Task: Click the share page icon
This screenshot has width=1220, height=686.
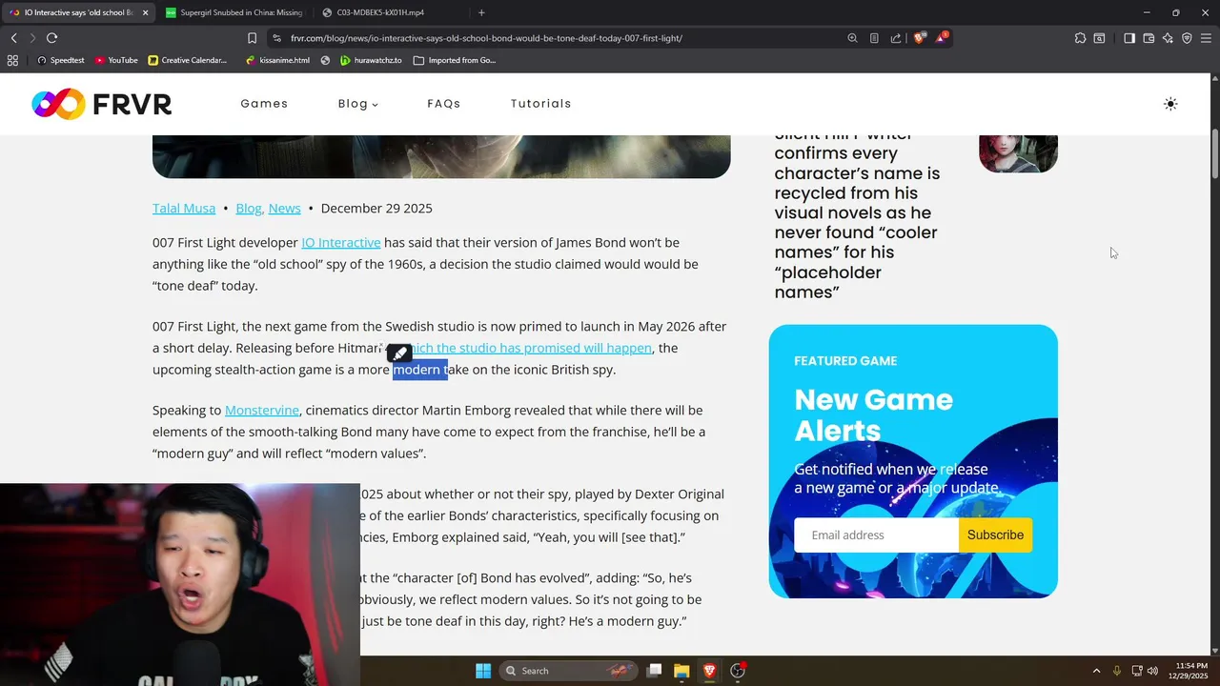Action: (896, 38)
